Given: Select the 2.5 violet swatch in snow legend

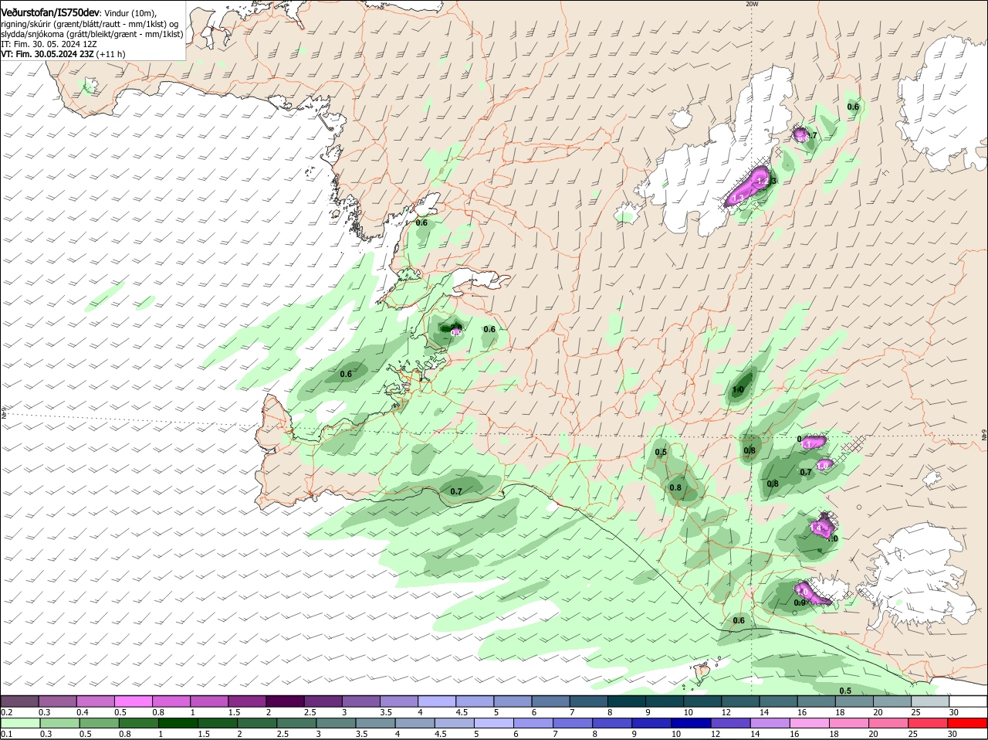Looking at the screenshot, I should pyautogui.click(x=323, y=701).
